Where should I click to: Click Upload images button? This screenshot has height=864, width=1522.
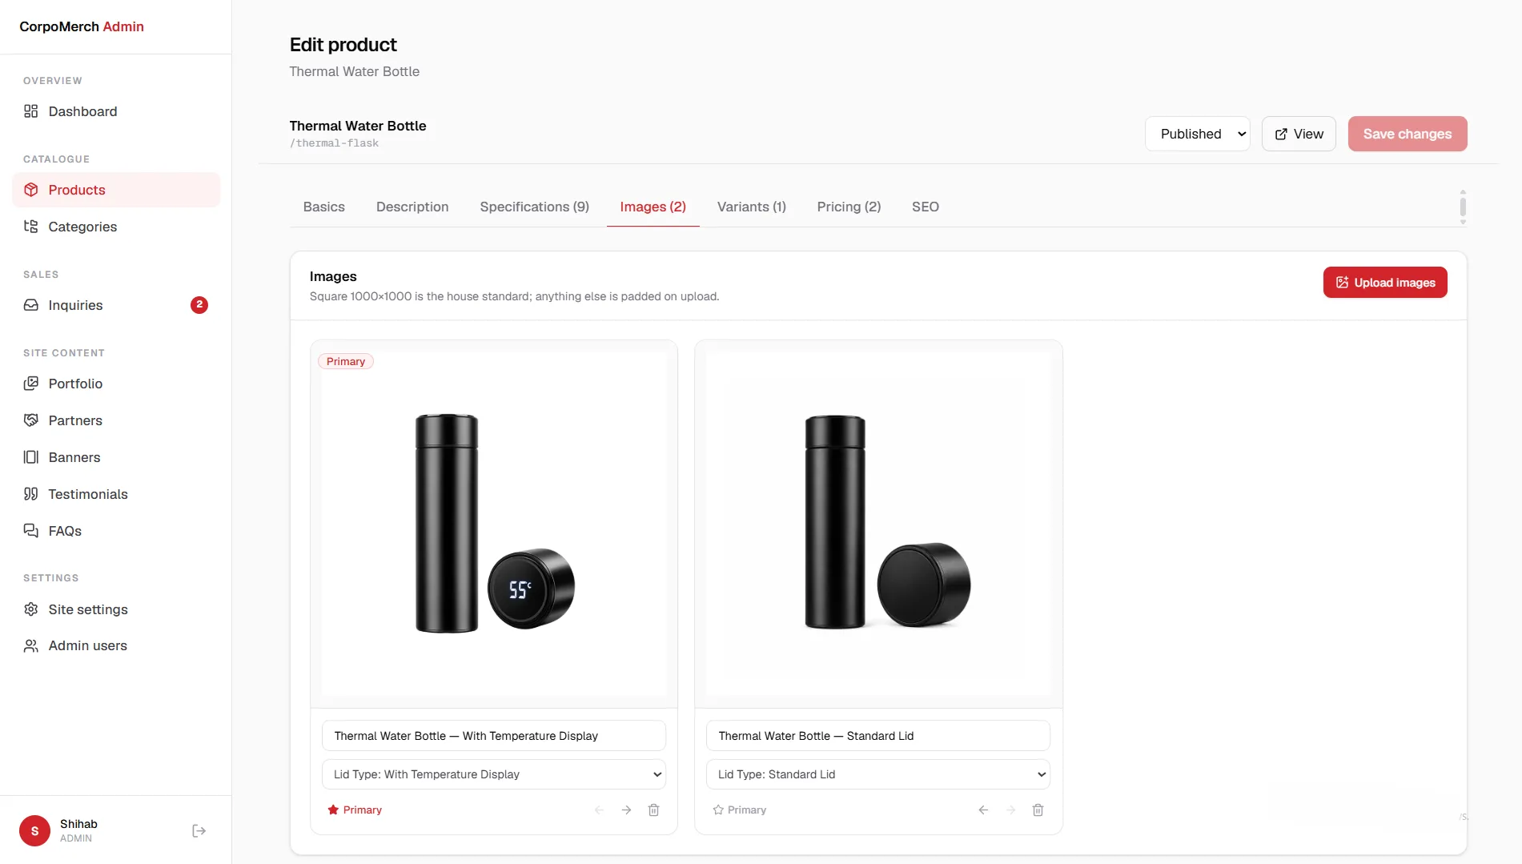(1384, 283)
